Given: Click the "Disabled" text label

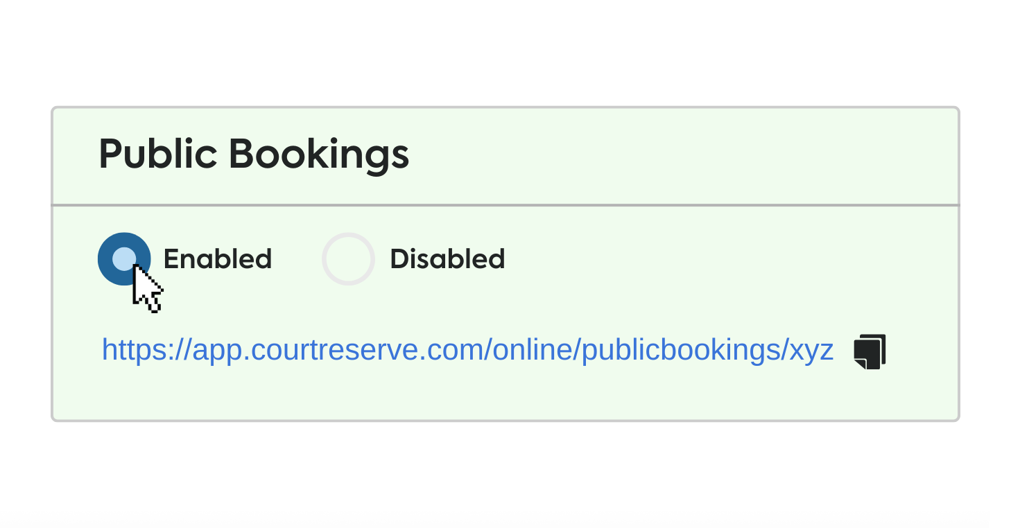Looking at the screenshot, I should coord(447,259).
